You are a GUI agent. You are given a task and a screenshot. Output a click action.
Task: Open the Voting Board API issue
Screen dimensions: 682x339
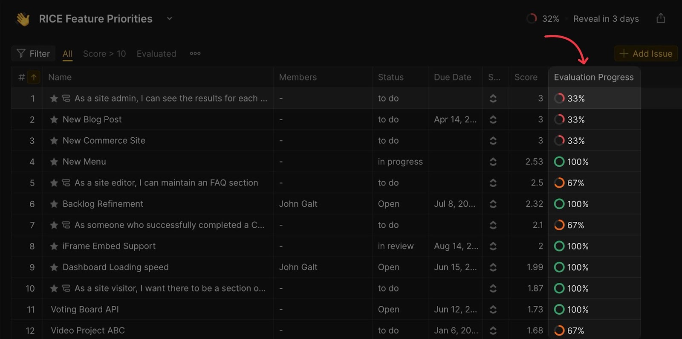(x=85, y=310)
